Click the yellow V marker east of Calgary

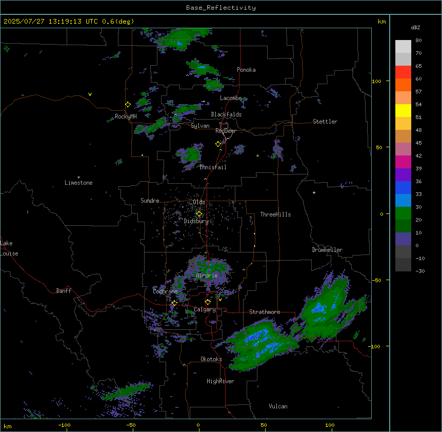220,300
